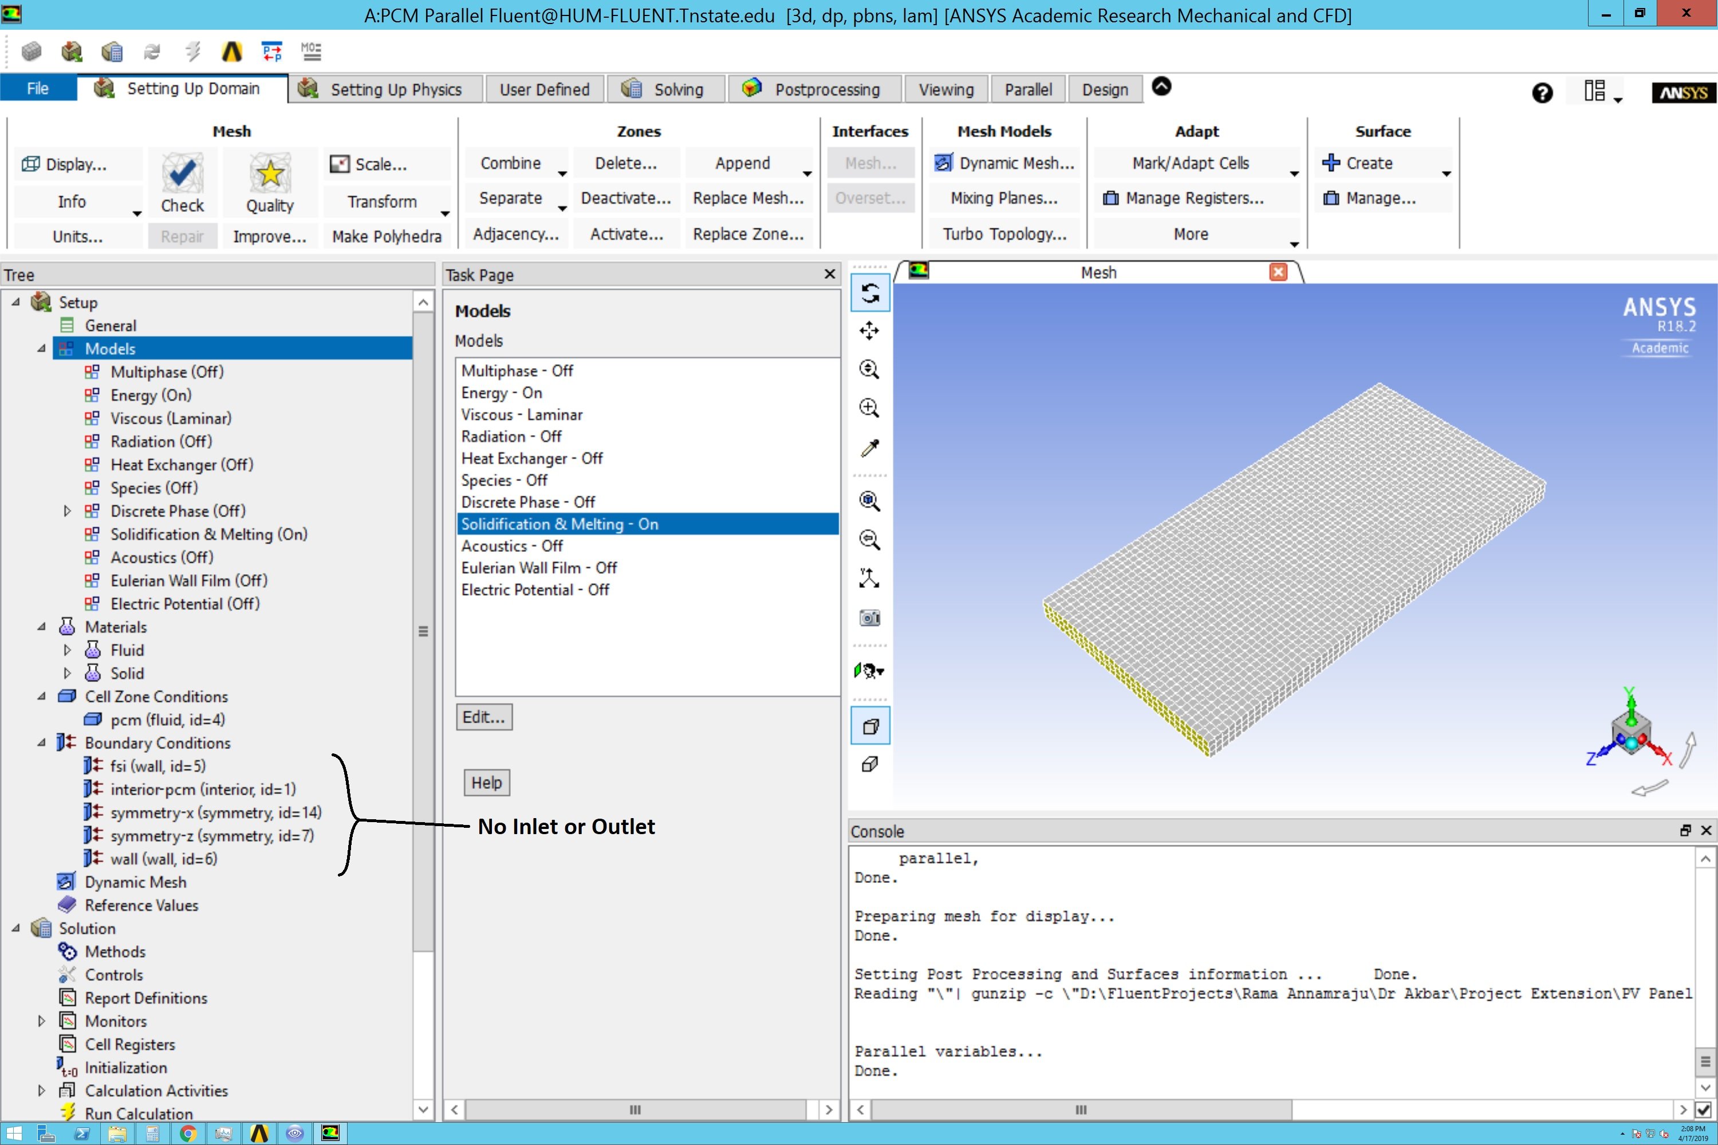Screen dimensions: 1718x1145
Task: Open the Append dropdown arrow
Action: pos(806,174)
